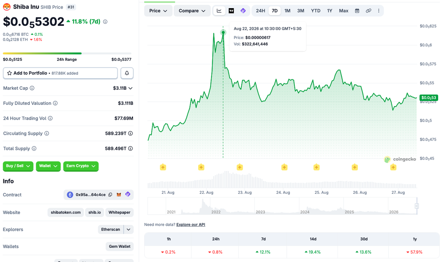Open shibatoken.com website link

tap(66, 212)
